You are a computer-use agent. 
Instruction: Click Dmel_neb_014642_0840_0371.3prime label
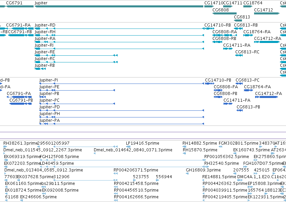pos(133,150)
